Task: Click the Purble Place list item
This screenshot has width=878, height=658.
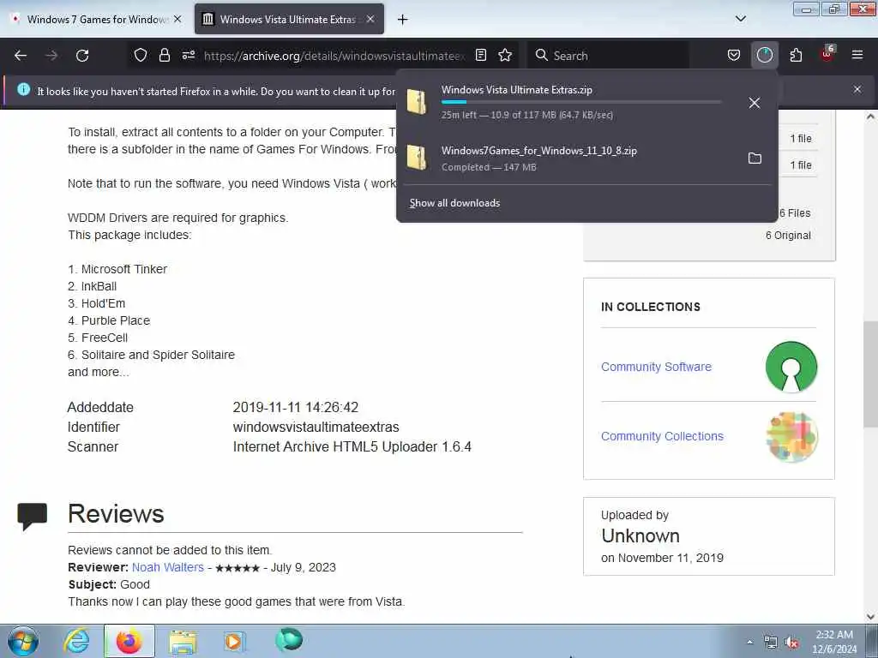Action: pyautogui.click(x=109, y=320)
